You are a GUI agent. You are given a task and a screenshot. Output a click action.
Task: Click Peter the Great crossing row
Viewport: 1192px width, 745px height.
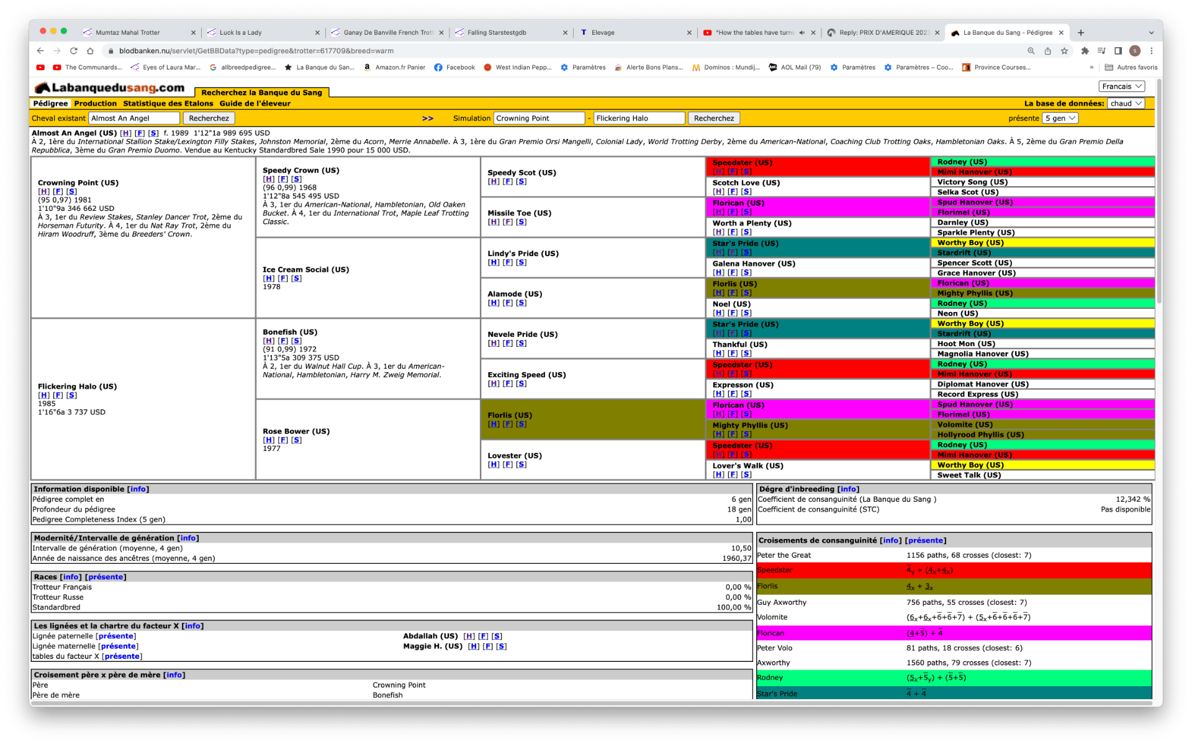click(x=954, y=555)
